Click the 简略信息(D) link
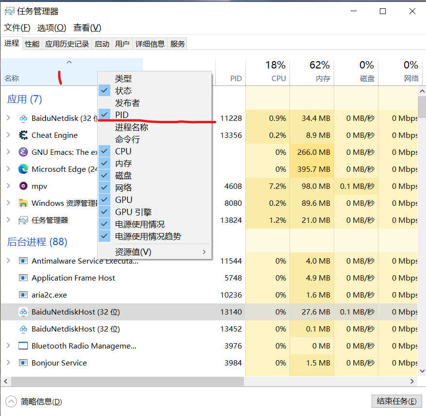Screen dimensions: 426x416 (41, 401)
